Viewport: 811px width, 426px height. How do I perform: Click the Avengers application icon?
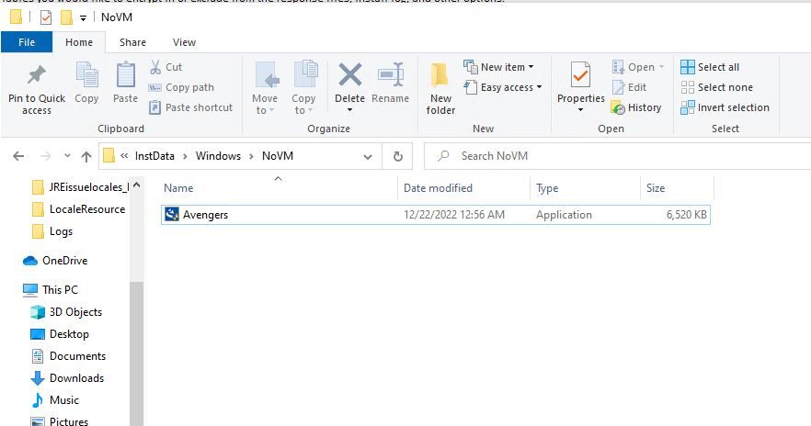172,214
